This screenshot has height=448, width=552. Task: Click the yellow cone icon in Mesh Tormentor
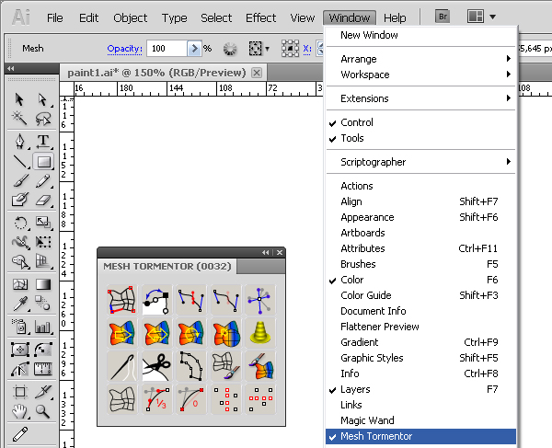click(260, 333)
